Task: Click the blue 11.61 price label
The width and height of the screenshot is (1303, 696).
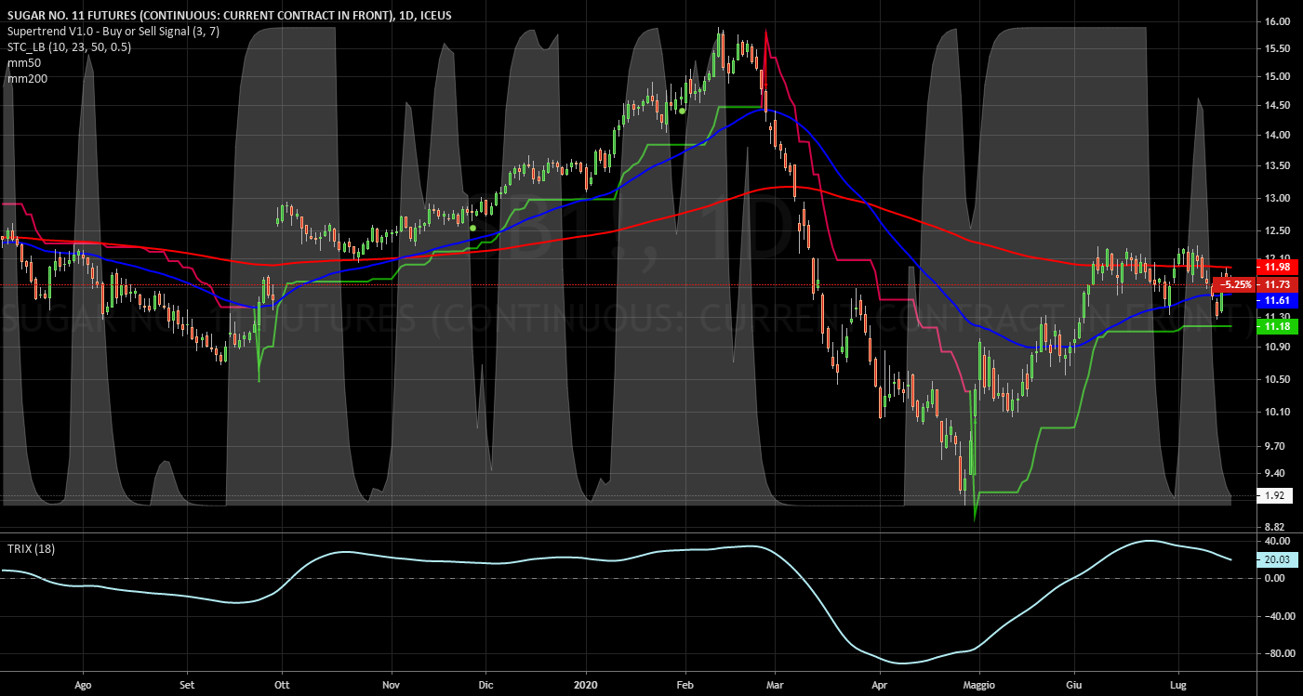Action: (1276, 302)
